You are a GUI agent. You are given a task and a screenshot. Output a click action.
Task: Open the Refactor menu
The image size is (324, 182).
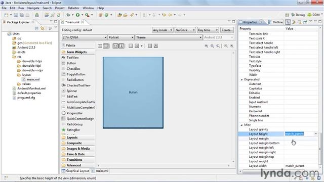coord(73,8)
